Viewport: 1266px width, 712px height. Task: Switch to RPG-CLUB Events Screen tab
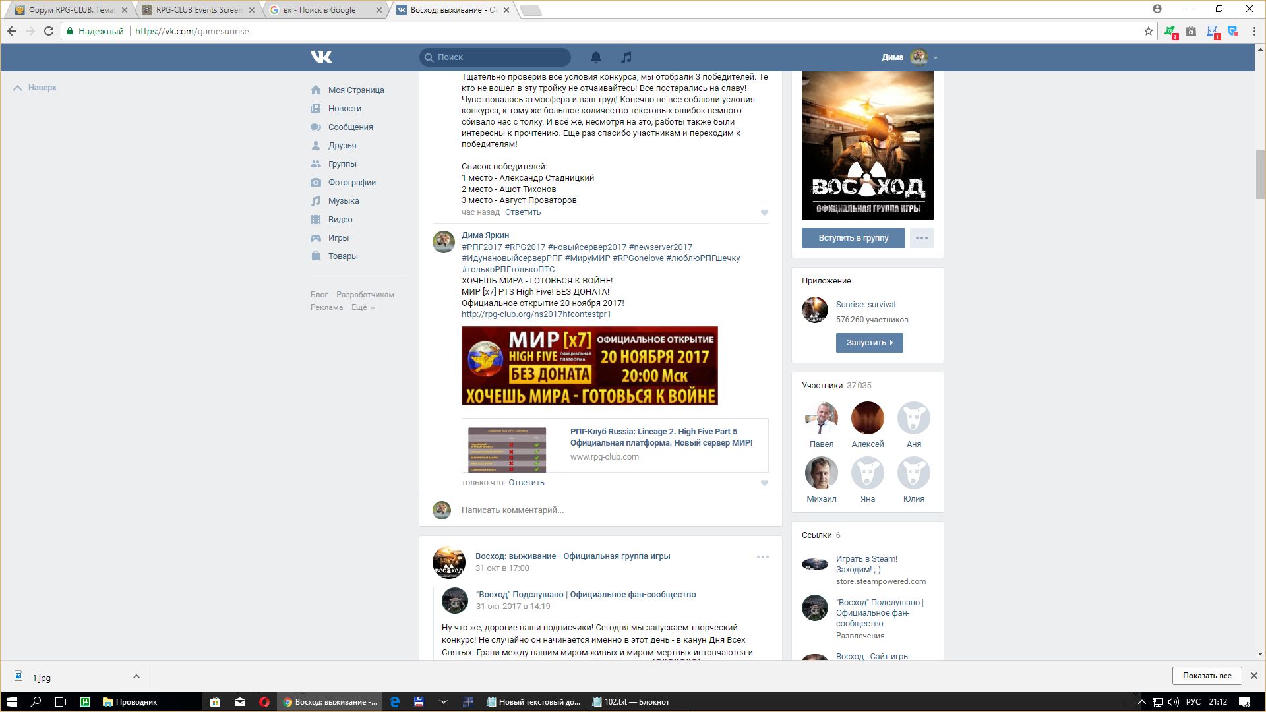[198, 10]
